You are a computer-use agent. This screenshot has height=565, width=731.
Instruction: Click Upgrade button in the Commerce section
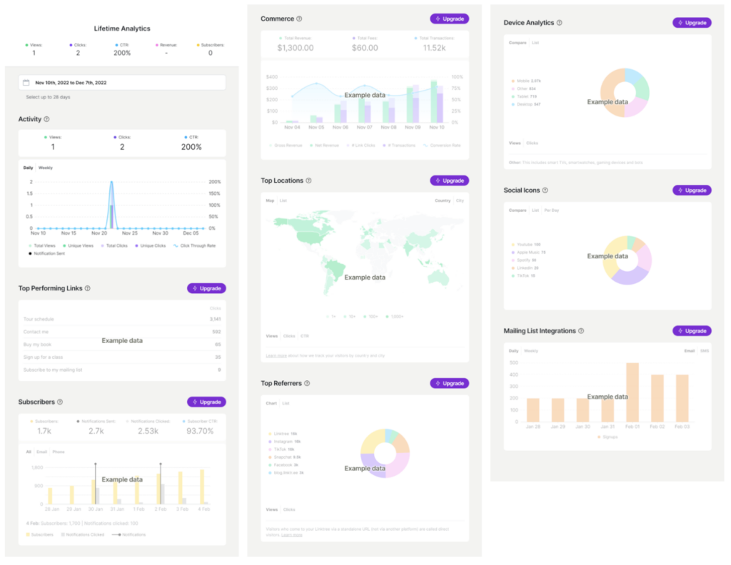point(449,19)
